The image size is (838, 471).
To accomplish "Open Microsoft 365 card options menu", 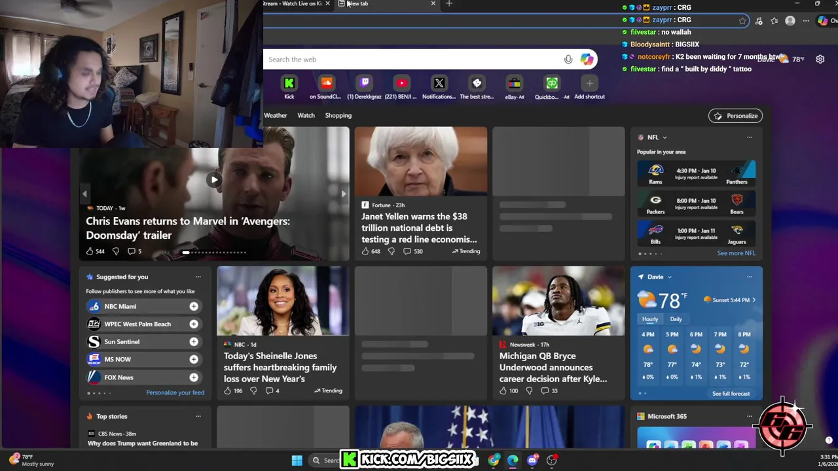I will pyautogui.click(x=749, y=416).
